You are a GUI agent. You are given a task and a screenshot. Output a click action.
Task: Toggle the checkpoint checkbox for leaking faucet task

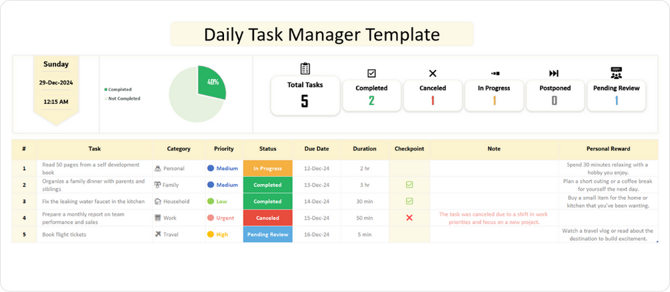pos(409,201)
